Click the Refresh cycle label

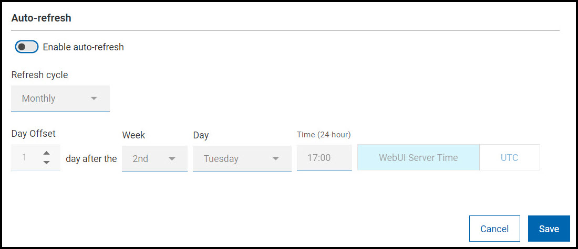(x=39, y=75)
